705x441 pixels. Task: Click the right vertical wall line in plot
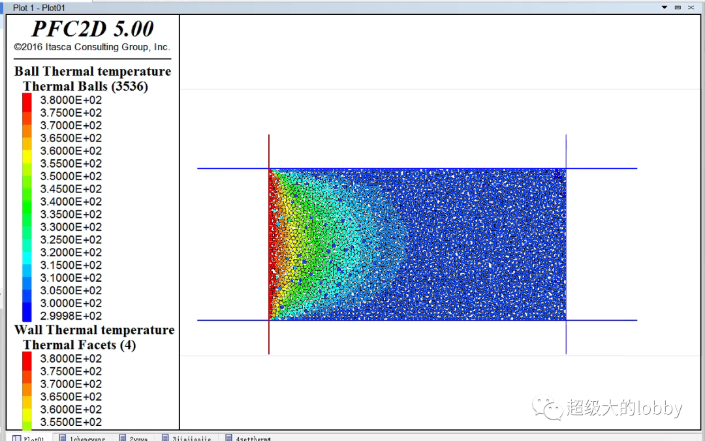[x=566, y=244]
